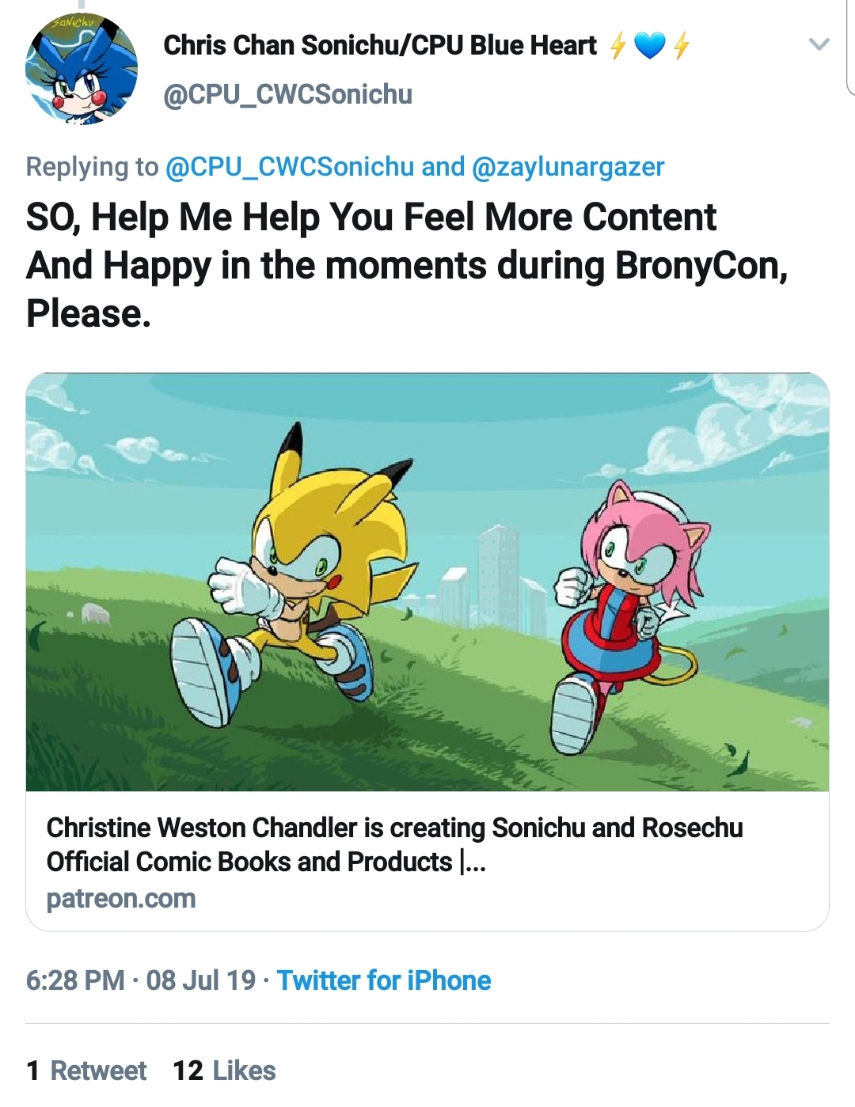Click the first lightning bolt emoji in the name
The width and height of the screenshot is (855, 1107).
point(617,46)
